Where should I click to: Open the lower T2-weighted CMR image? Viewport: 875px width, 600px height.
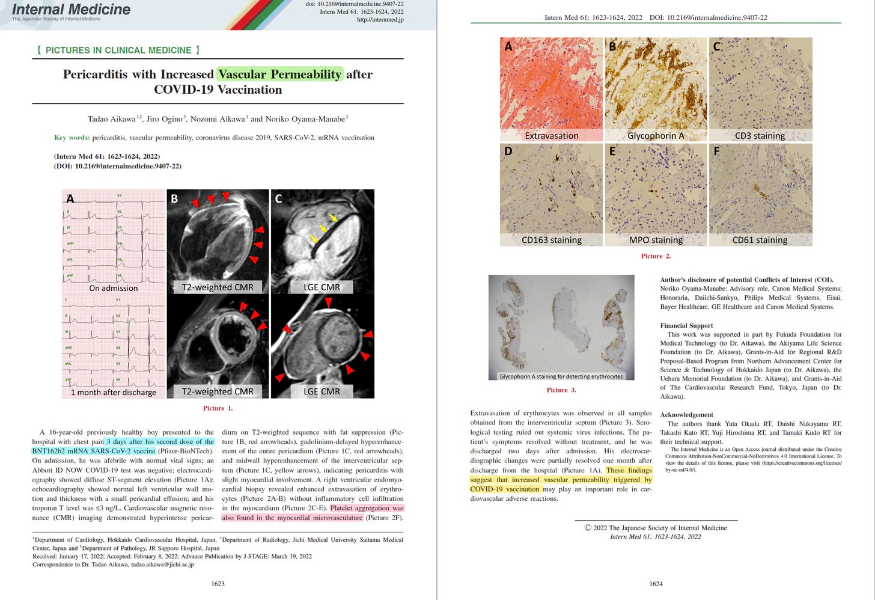pos(218,346)
